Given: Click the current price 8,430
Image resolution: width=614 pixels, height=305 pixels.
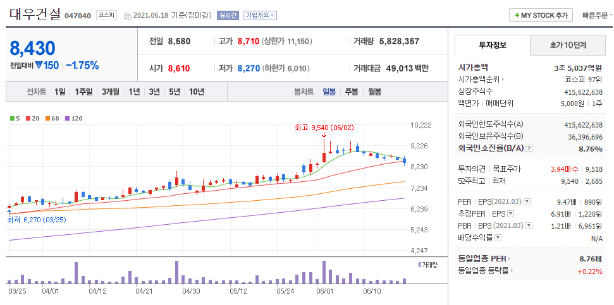Looking at the screenshot, I should 32,48.
